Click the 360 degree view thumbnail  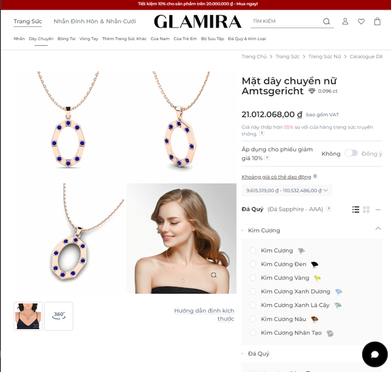59,316
